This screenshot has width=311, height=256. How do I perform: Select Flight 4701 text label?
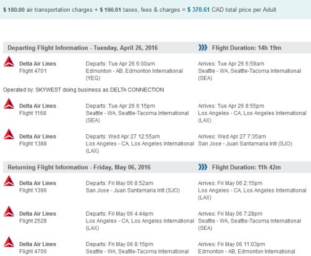tap(33, 71)
